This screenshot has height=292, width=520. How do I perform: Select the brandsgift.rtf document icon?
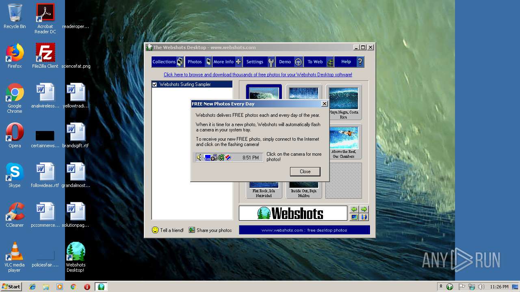coord(76,135)
